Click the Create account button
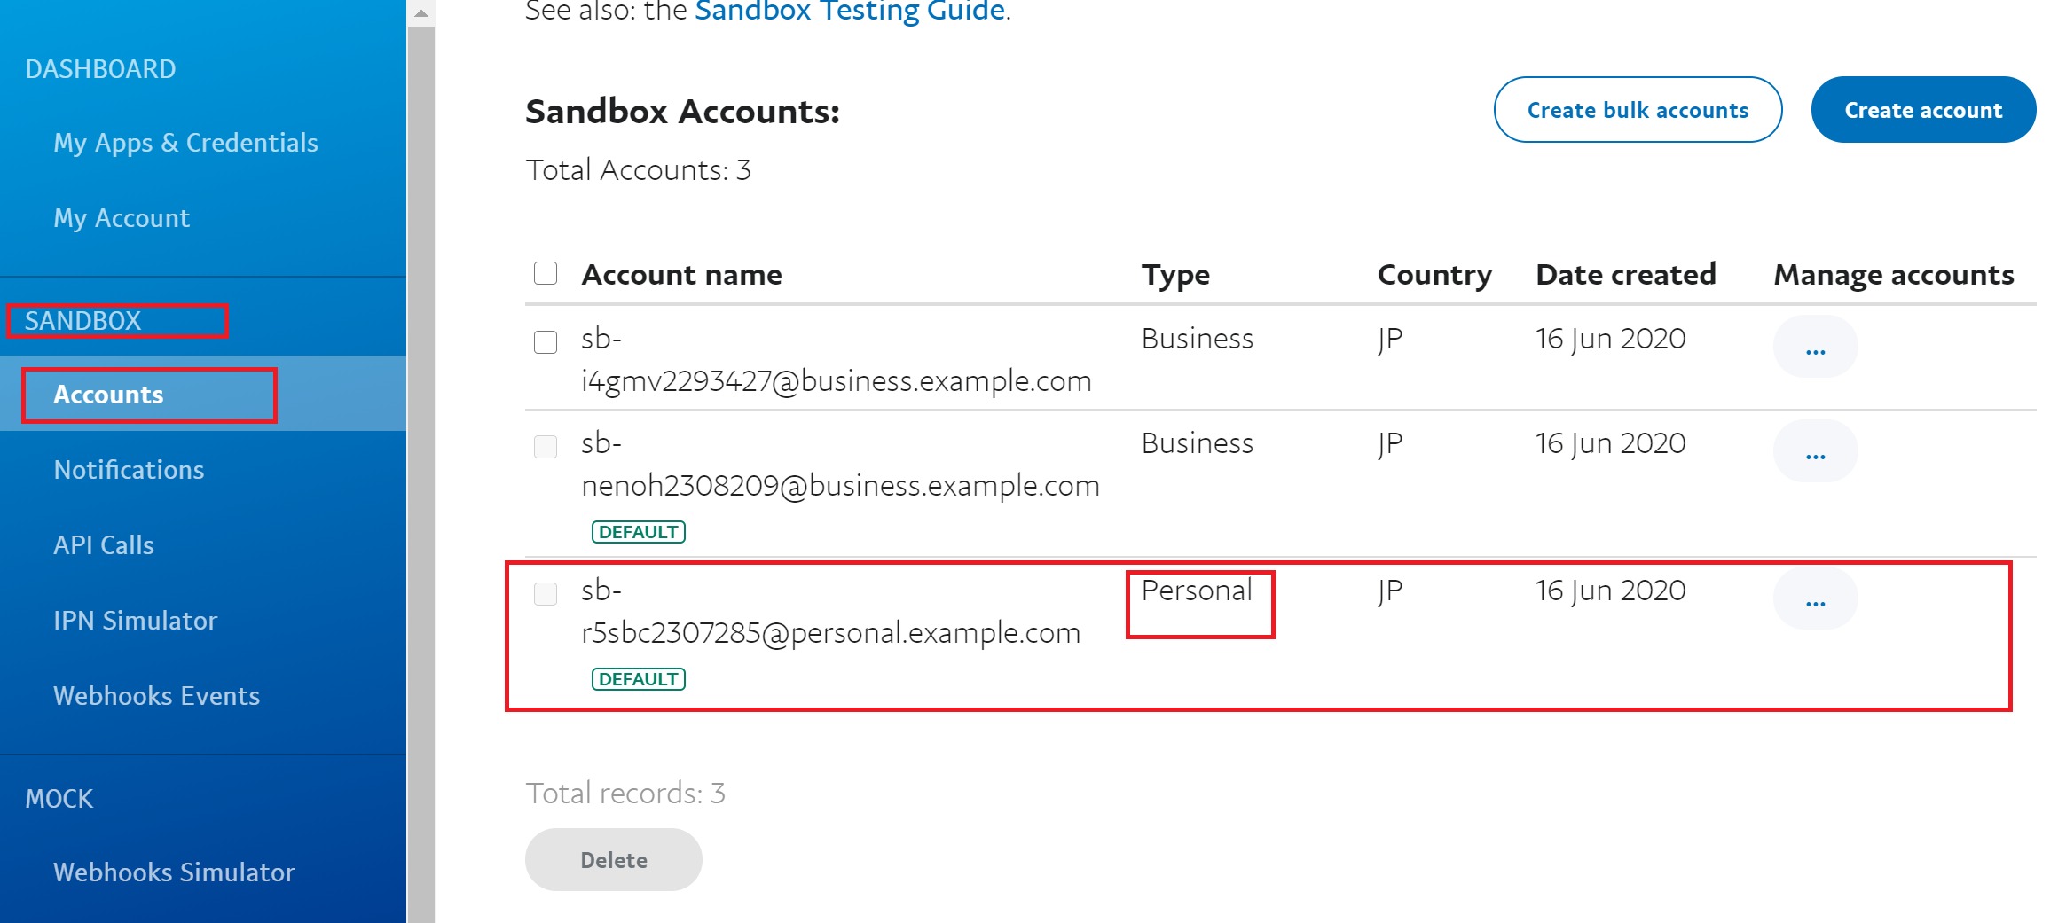 (1923, 110)
